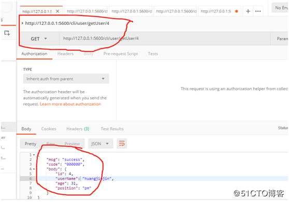Image resolution: width=289 pixels, height=202 pixels.
Task: Open the No Environment dropdown
Action: point(281,8)
